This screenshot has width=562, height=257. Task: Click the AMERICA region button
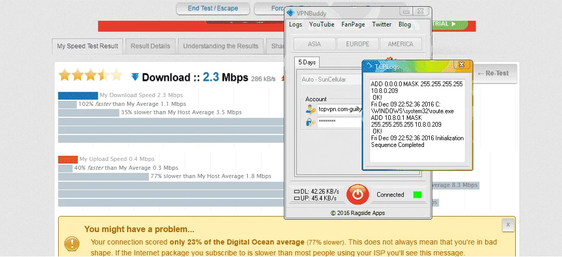401,44
